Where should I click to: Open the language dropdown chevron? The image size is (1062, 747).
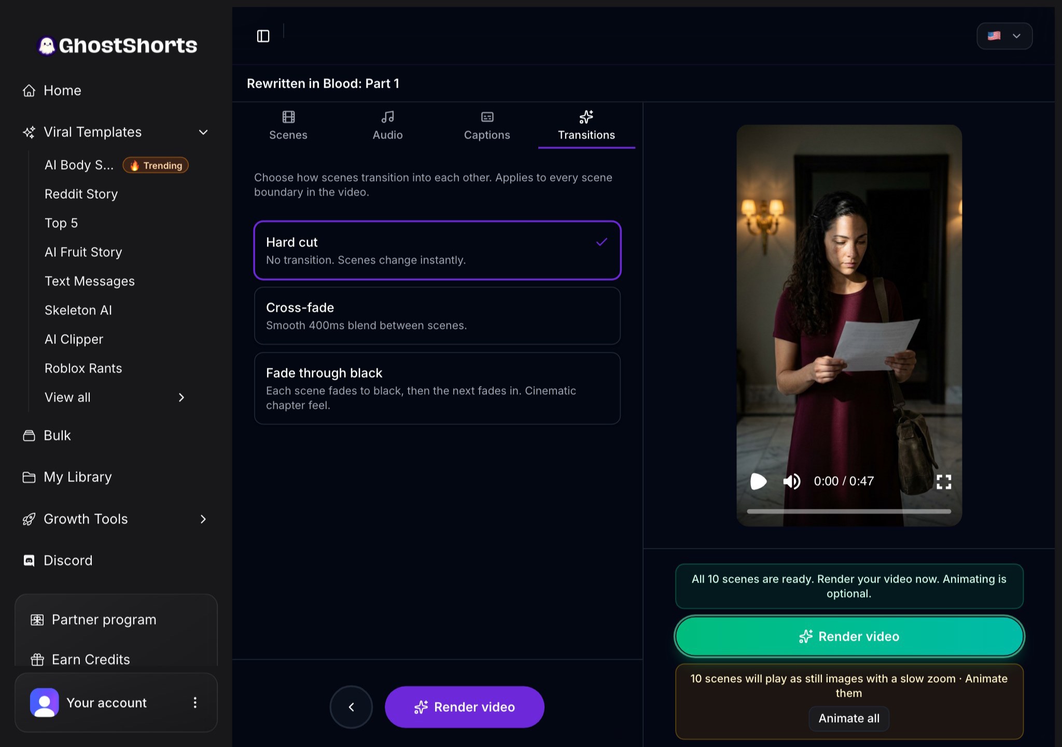point(1016,36)
